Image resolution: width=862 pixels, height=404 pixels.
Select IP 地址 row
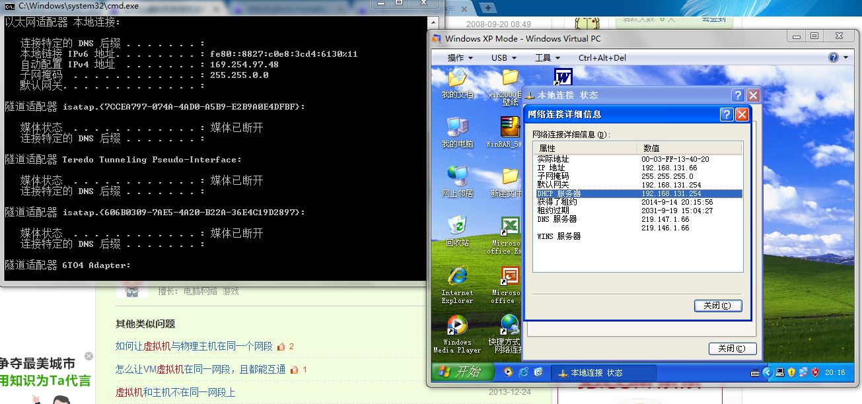638,168
